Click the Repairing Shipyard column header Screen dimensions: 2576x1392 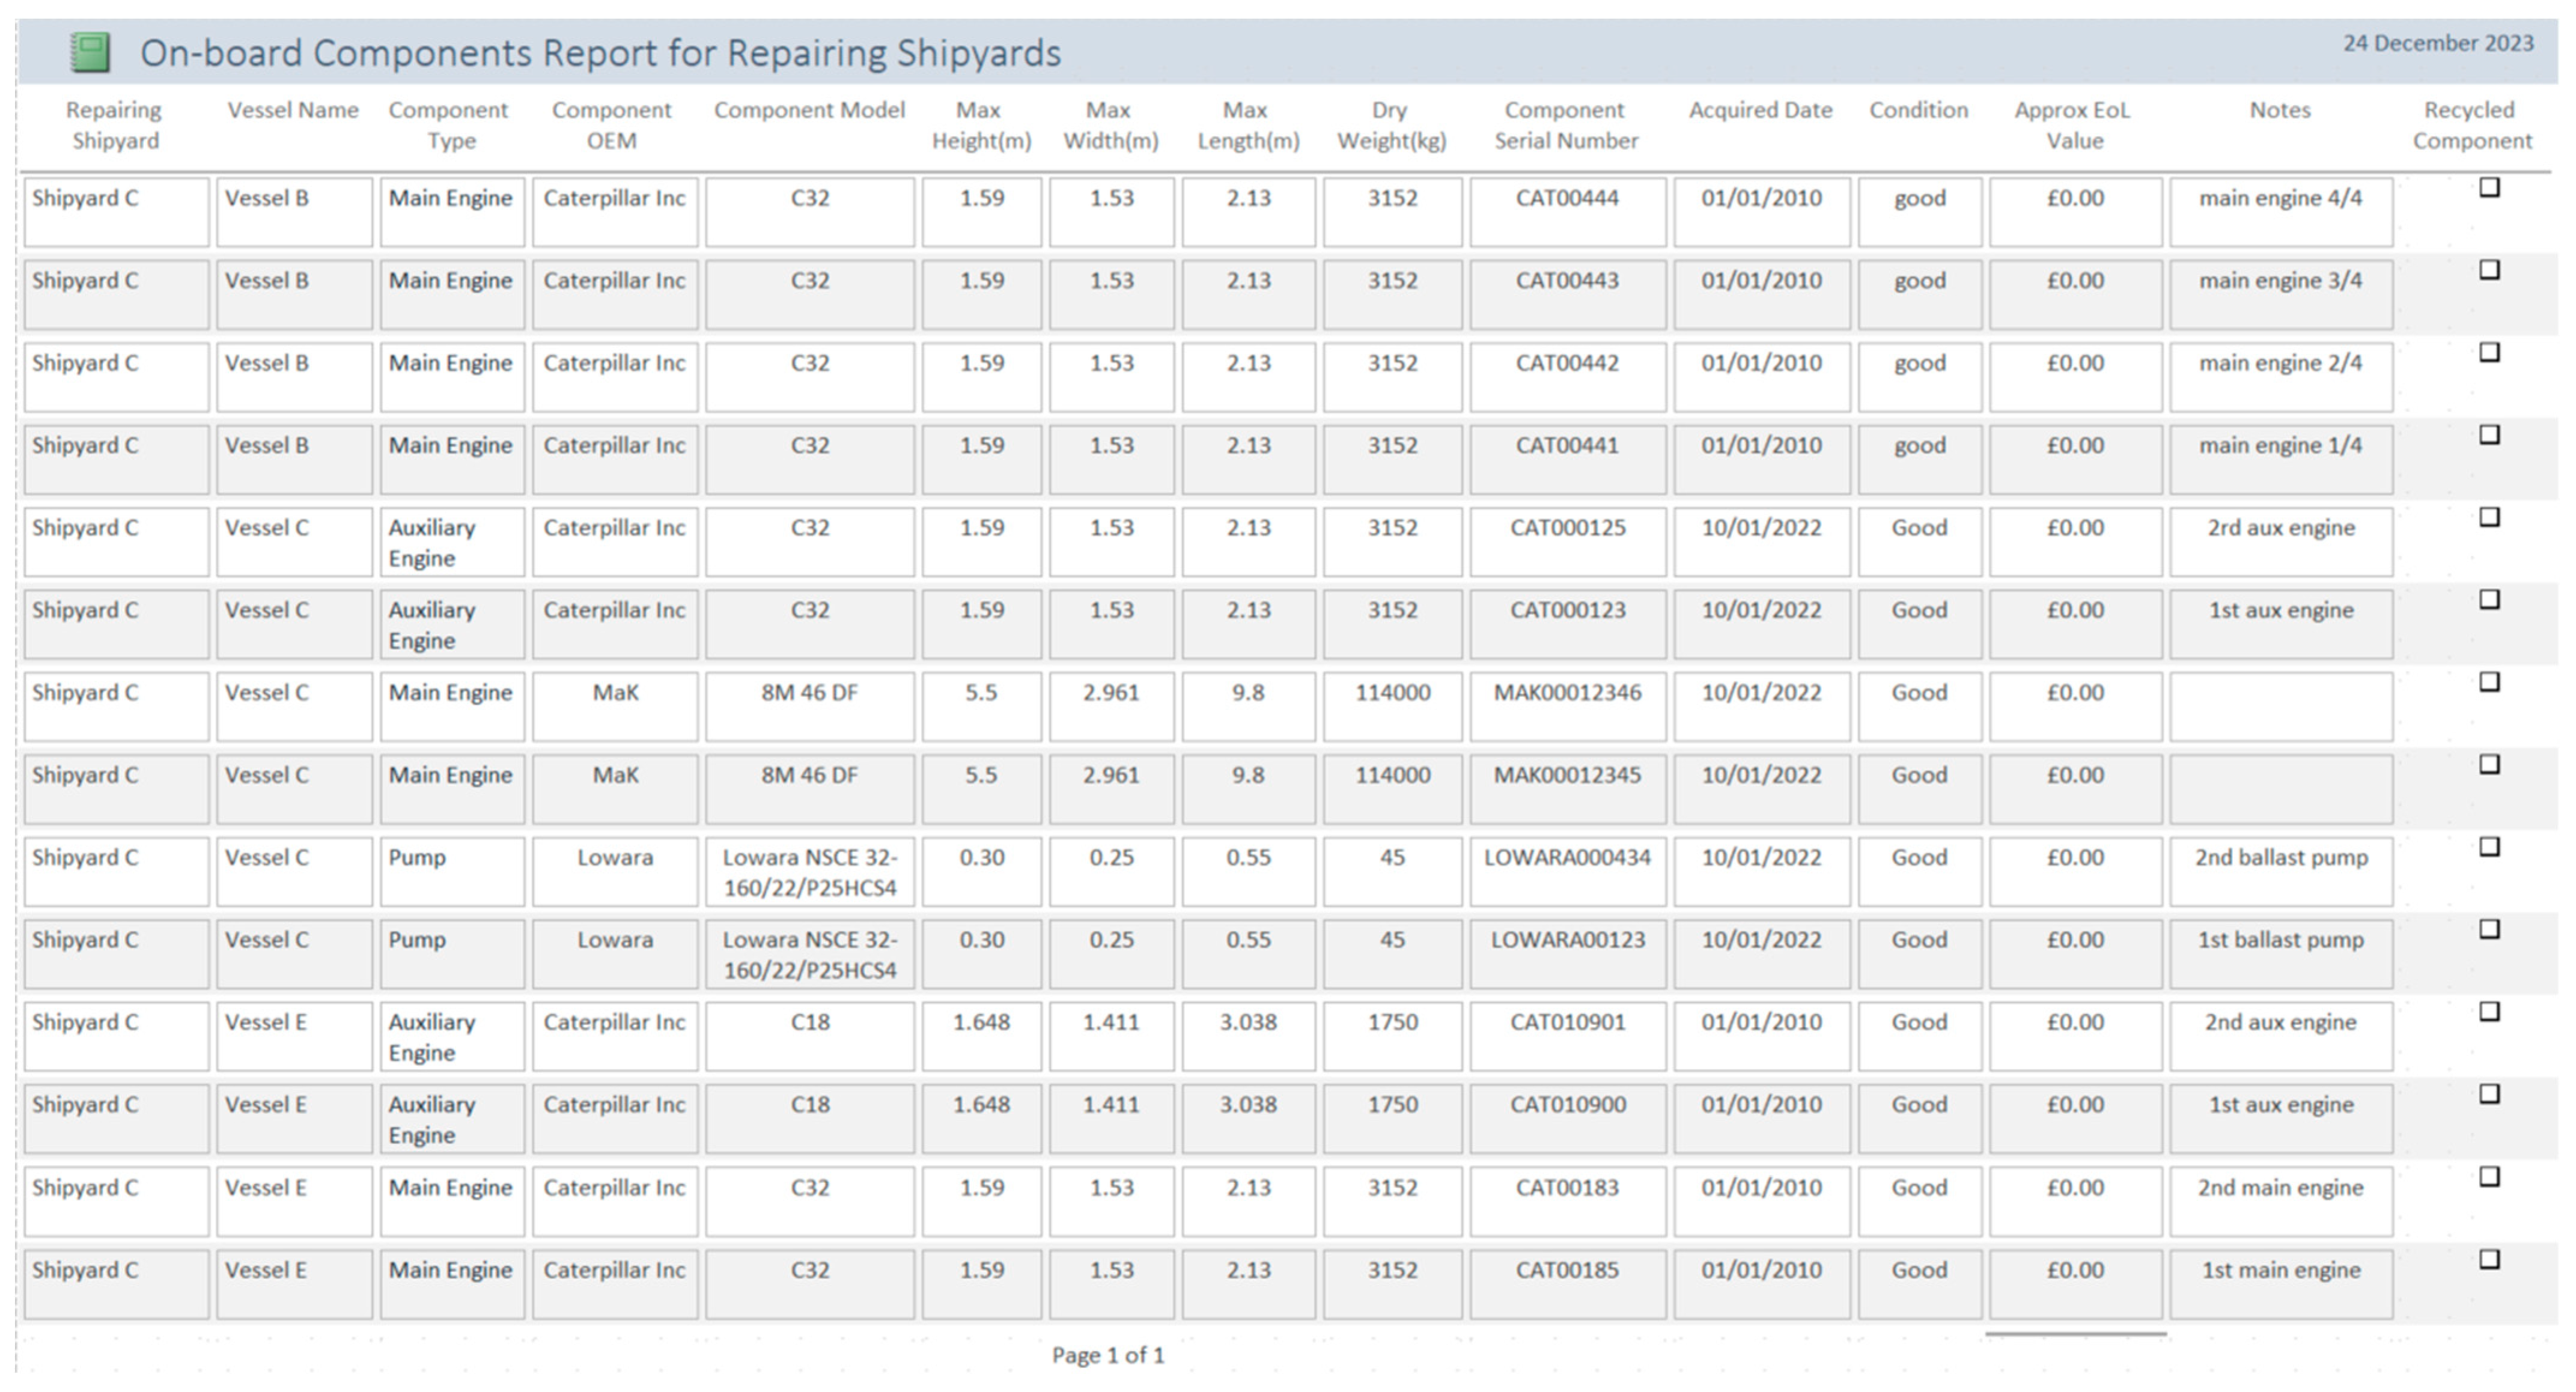point(115,125)
